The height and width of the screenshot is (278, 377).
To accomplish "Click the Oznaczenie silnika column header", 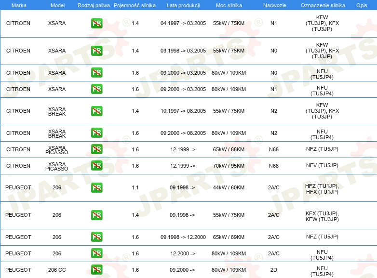I will pyautogui.click(x=323, y=5).
